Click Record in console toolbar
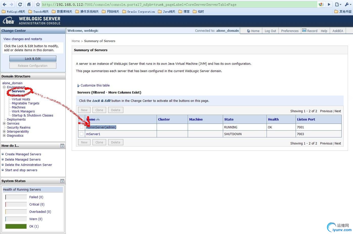 coord(310,31)
